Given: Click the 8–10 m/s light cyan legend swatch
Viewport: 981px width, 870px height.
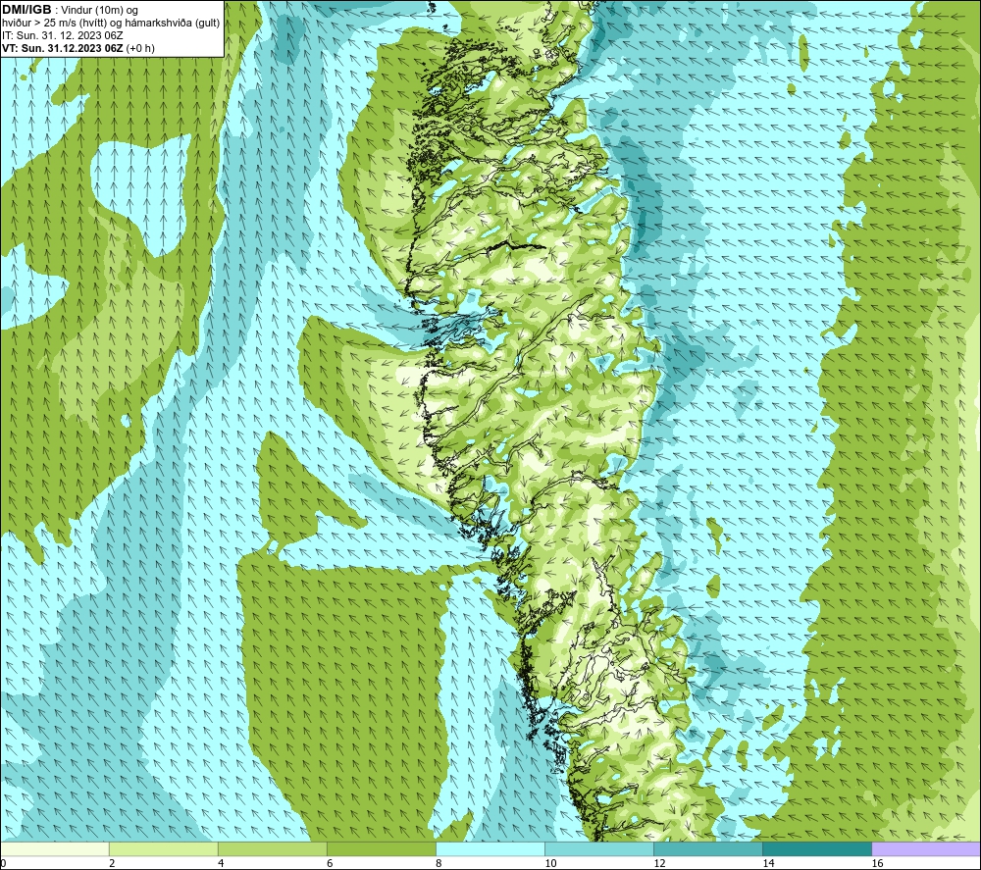Looking at the screenshot, I should 490,848.
